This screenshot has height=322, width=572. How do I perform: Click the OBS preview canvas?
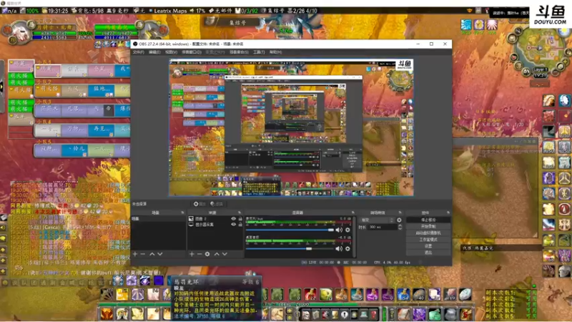pos(291,127)
